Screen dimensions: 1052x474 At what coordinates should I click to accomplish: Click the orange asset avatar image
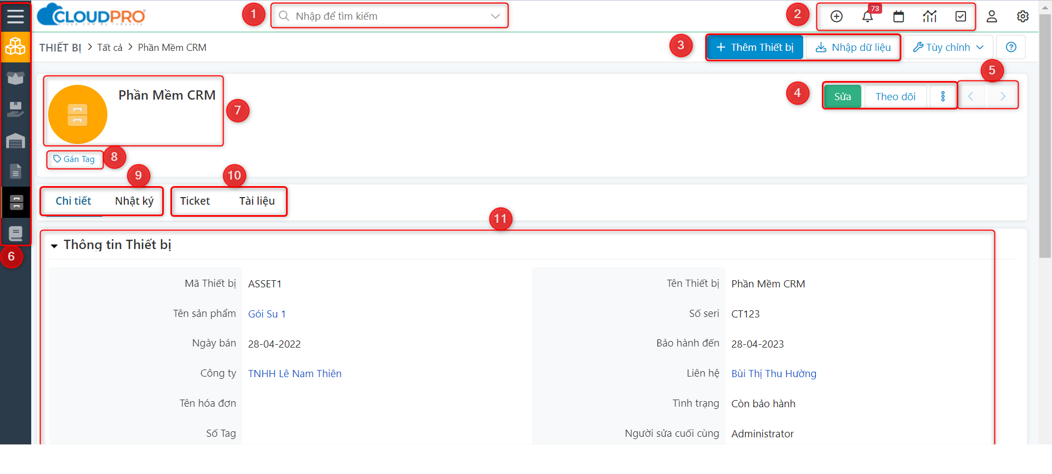[77, 114]
